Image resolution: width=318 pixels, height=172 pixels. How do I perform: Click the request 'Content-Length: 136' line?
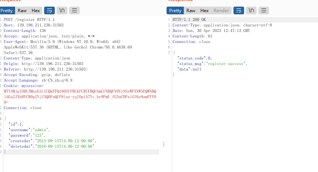coord(25,31)
